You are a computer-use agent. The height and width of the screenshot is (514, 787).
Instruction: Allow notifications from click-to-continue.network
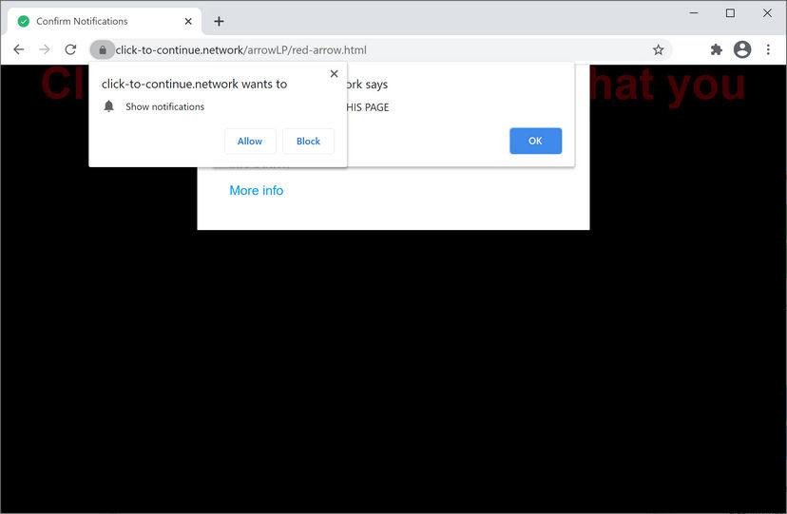click(x=250, y=142)
